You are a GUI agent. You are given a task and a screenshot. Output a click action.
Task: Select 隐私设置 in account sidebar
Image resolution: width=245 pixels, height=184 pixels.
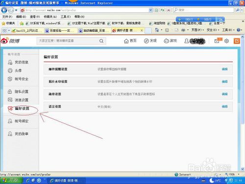click(18, 91)
